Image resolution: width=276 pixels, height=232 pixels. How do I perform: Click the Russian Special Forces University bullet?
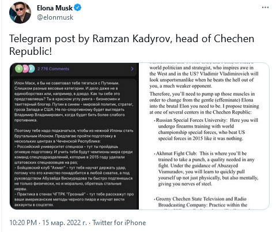(206, 129)
